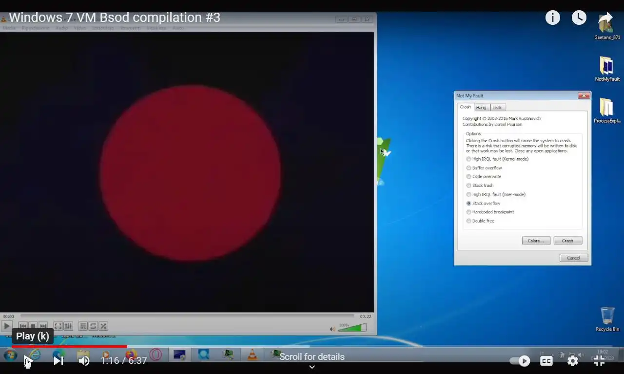Mute the YouTube player volume
624x374 pixels.
[x=84, y=361]
